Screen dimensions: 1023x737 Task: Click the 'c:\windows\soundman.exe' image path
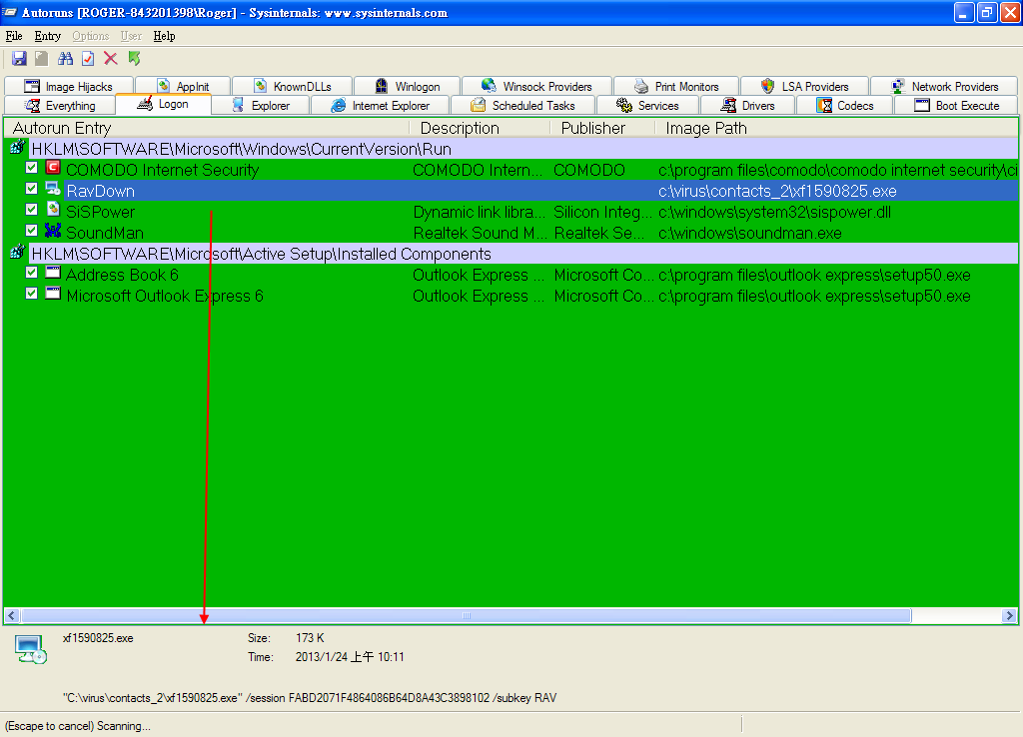(x=749, y=233)
